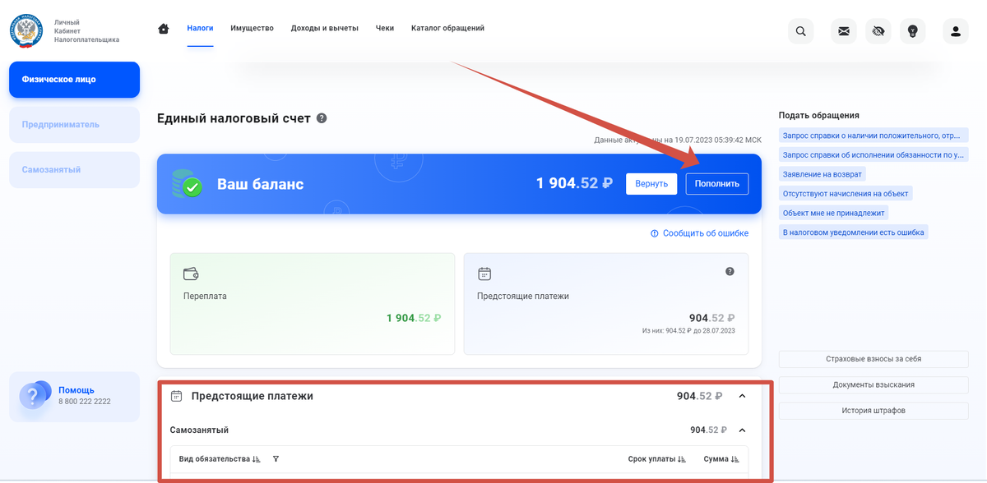Click the Переплата card

312,304
